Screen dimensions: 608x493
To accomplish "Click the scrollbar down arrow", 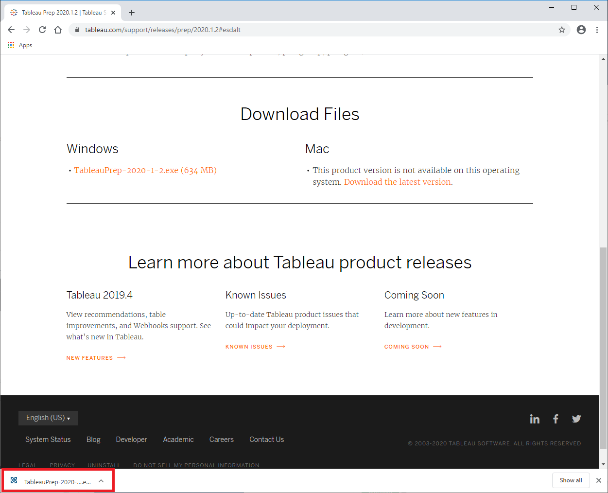I will click(604, 464).
